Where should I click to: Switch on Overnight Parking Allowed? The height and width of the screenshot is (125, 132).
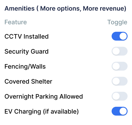120,96
